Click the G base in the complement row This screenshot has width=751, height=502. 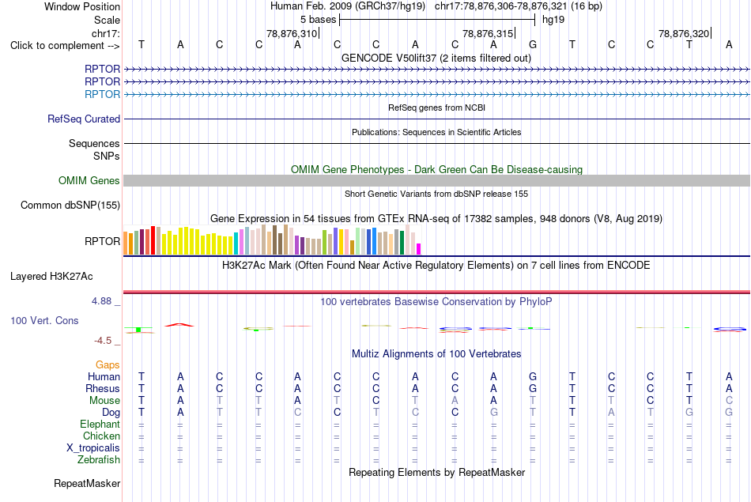533,44
